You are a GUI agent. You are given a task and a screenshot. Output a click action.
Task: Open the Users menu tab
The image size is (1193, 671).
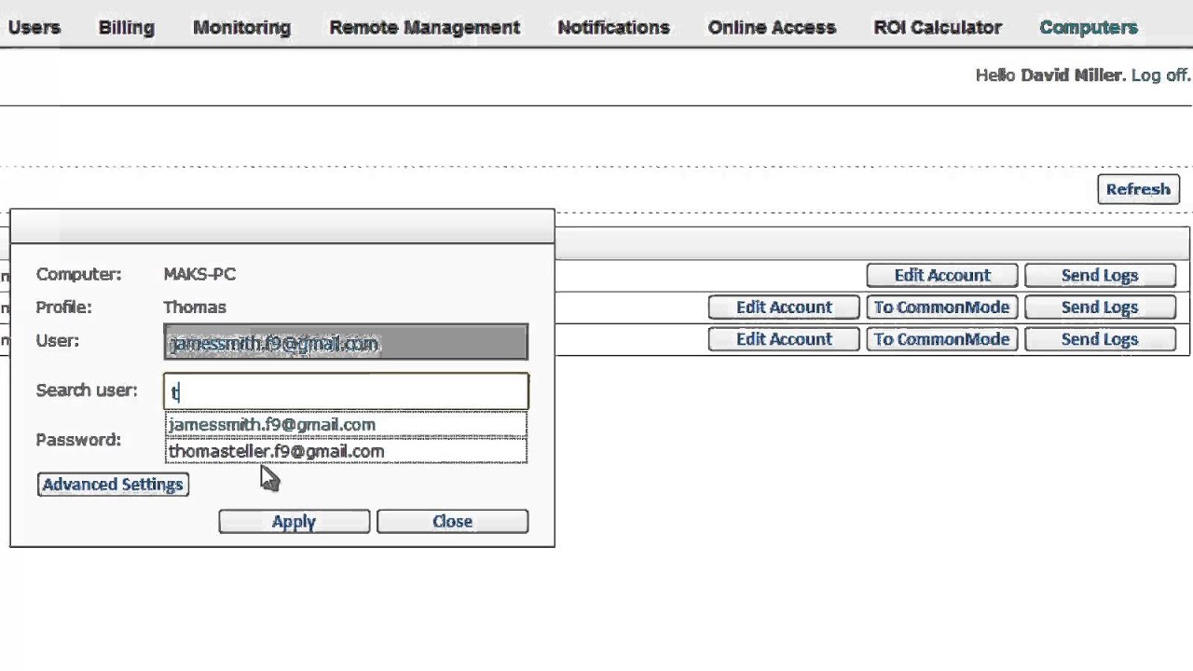click(34, 27)
